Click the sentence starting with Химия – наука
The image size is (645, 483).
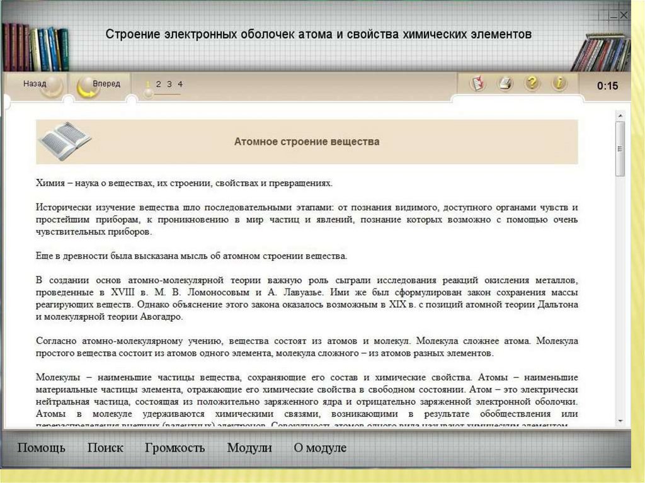pos(184,183)
